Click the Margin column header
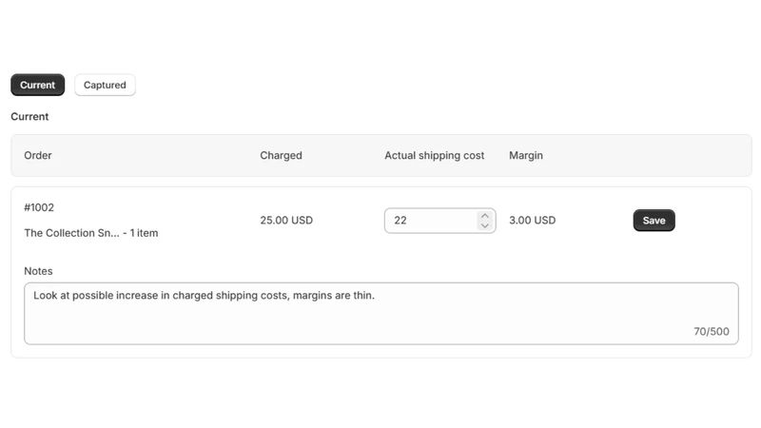761x428 pixels. pyautogui.click(x=526, y=155)
